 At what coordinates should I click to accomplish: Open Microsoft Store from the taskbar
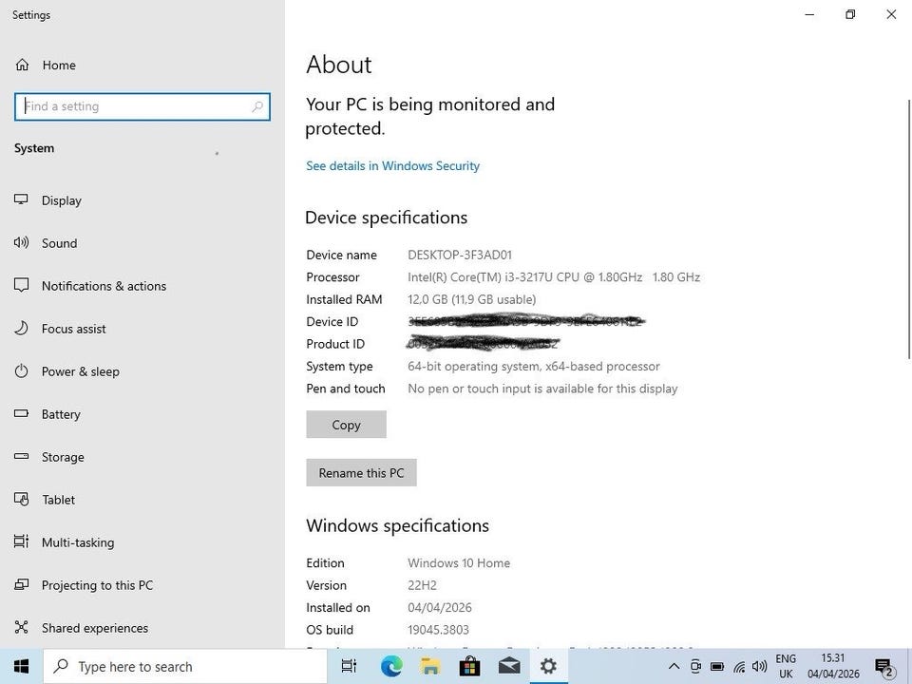tap(469, 667)
